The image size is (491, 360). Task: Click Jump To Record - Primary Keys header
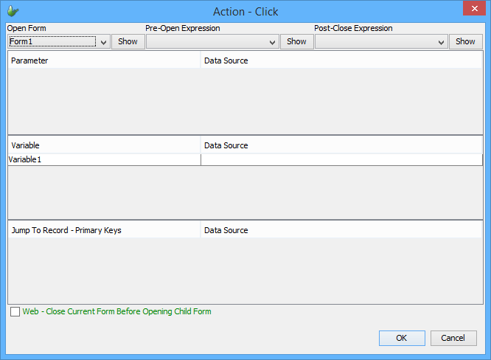click(104, 230)
